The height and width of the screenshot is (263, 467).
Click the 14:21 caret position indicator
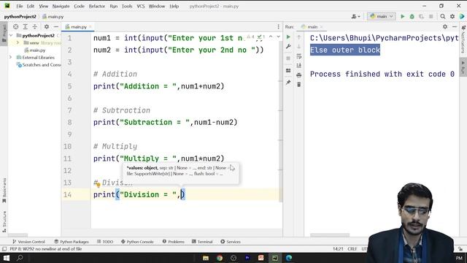click(338, 248)
